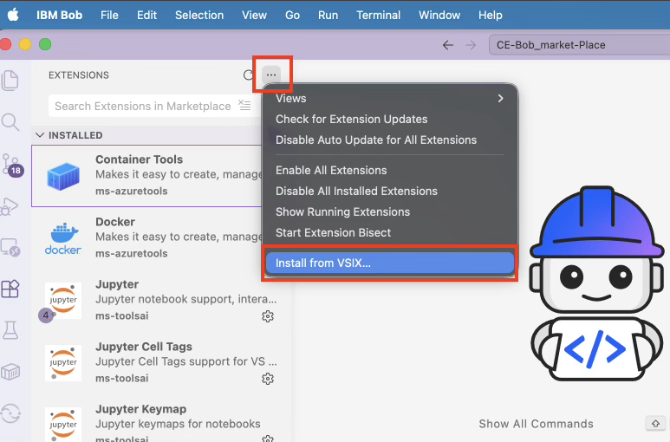Click the shift key shortcut badge
Viewport: 670px width, 442px height.
655,423
